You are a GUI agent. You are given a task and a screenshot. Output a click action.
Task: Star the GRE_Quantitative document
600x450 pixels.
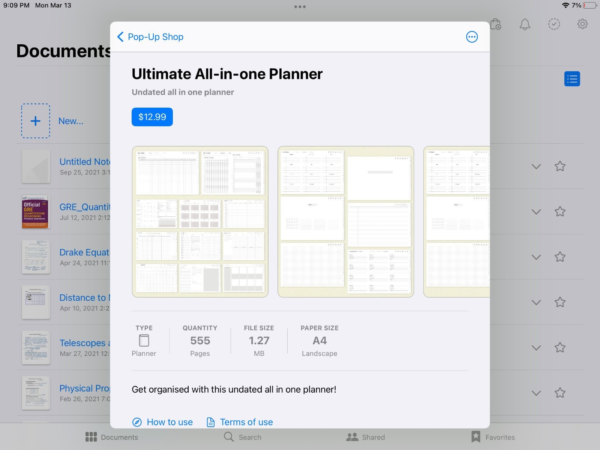[560, 211]
